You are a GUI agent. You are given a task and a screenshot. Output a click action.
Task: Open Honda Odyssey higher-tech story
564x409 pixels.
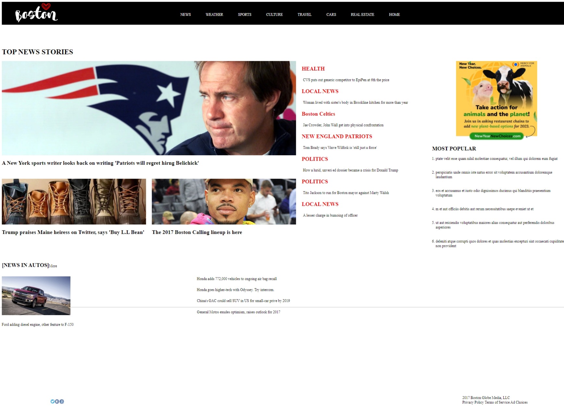click(235, 290)
